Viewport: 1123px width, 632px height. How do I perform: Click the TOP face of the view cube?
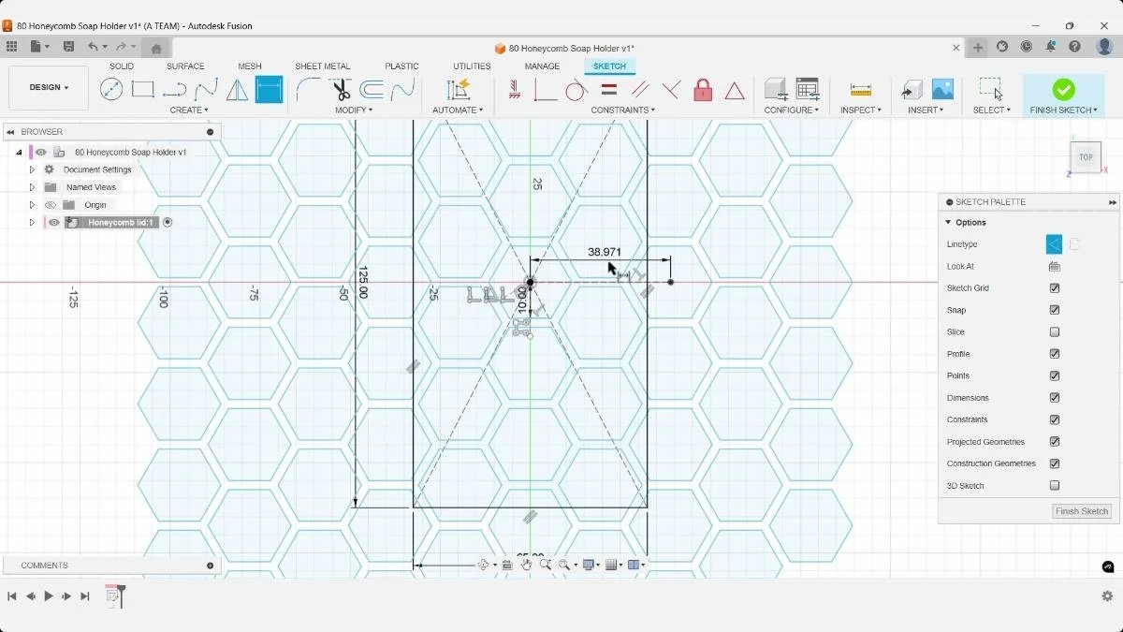(1086, 156)
